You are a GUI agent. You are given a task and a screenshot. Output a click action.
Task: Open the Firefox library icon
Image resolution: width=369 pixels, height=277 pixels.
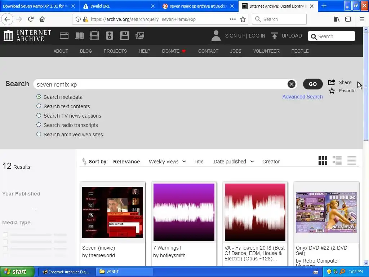pos(337,19)
